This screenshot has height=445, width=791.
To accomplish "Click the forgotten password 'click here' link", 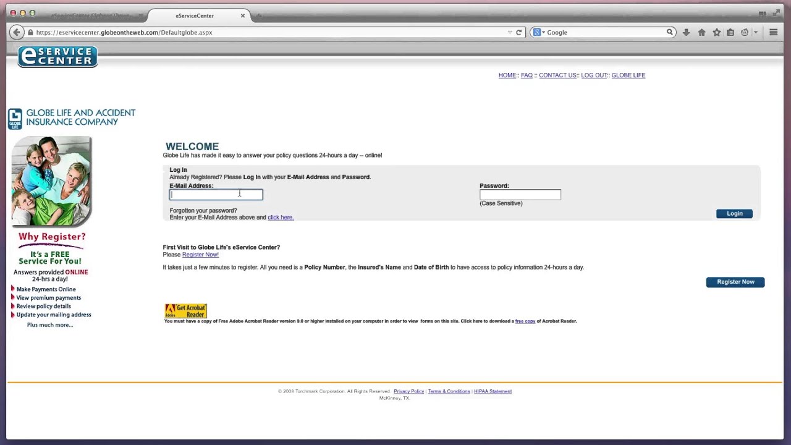I will click(x=281, y=218).
